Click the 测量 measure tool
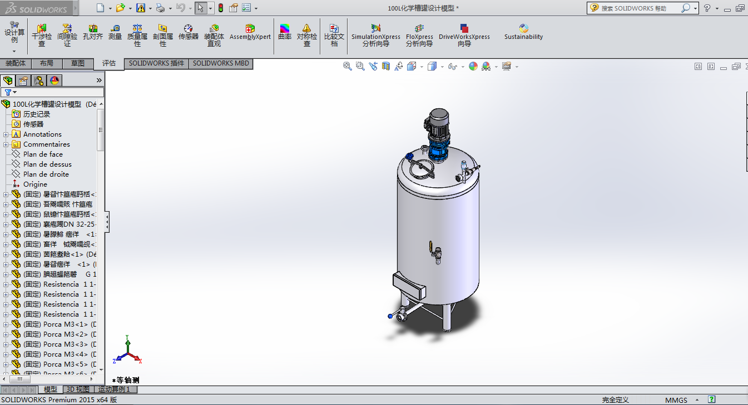Screen dimensions: 748x405 [x=115, y=32]
